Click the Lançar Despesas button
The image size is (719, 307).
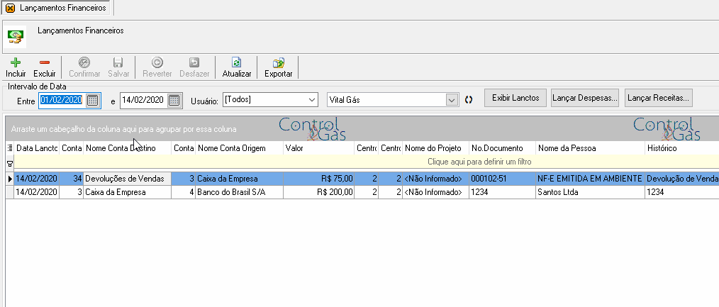[x=585, y=98]
